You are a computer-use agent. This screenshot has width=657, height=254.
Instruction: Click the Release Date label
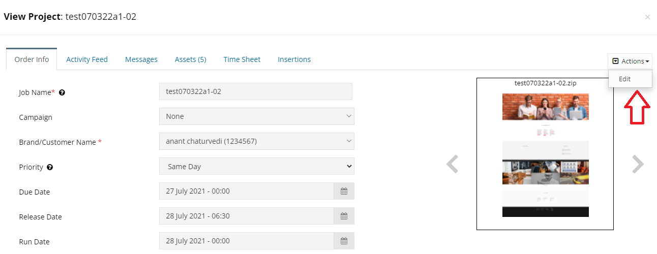(x=40, y=217)
